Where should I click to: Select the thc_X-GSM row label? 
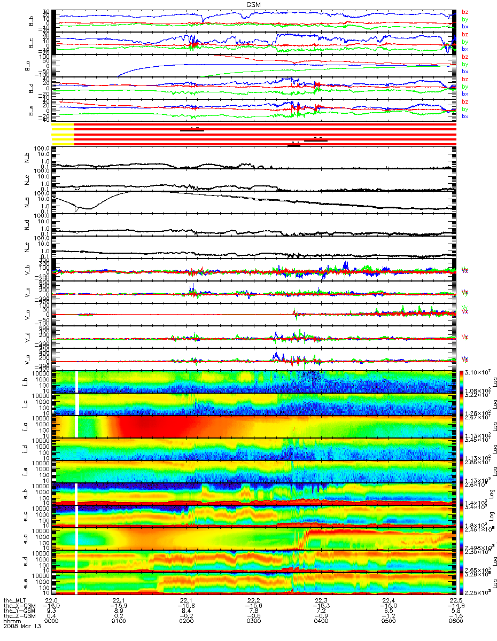[x=19, y=605]
